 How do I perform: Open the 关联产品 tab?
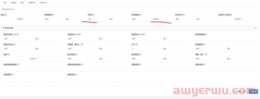pyautogui.click(x=43, y=3)
